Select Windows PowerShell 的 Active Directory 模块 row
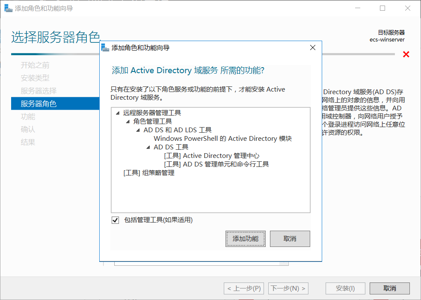 (x=222, y=139)
